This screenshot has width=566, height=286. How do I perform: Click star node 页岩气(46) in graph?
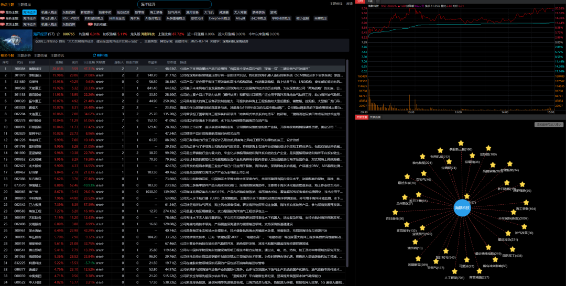pyautogui.click(x=424, y=173)
